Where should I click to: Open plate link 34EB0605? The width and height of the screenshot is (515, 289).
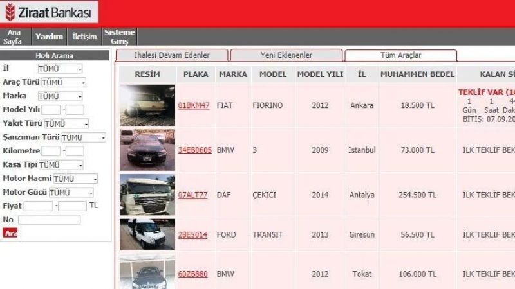(x=195, y=150)
